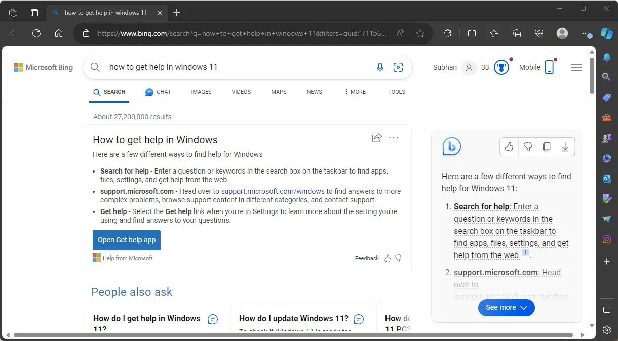
Task: Open browser profile avatar
Action: (562, 33)
